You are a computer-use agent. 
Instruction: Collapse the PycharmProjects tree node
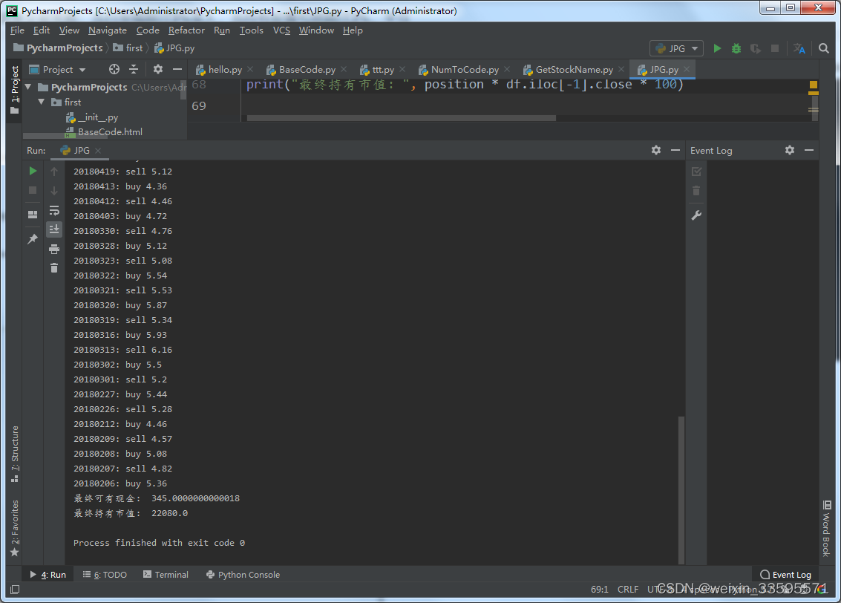[28, 87]
